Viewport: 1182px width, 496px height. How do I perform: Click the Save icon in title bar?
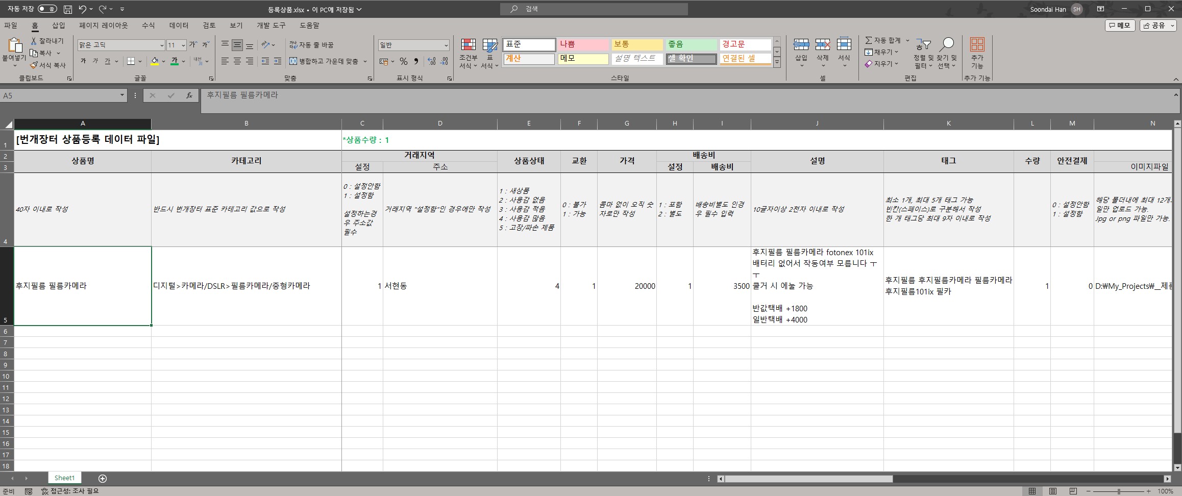click(x=68, y=9)
